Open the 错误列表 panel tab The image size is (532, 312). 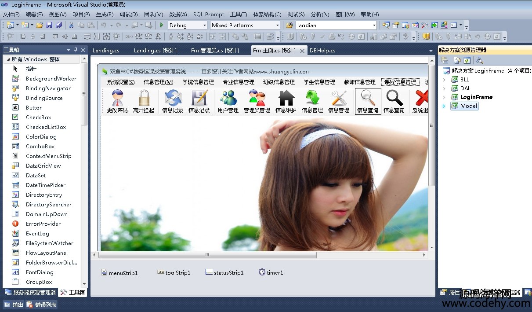42,305
